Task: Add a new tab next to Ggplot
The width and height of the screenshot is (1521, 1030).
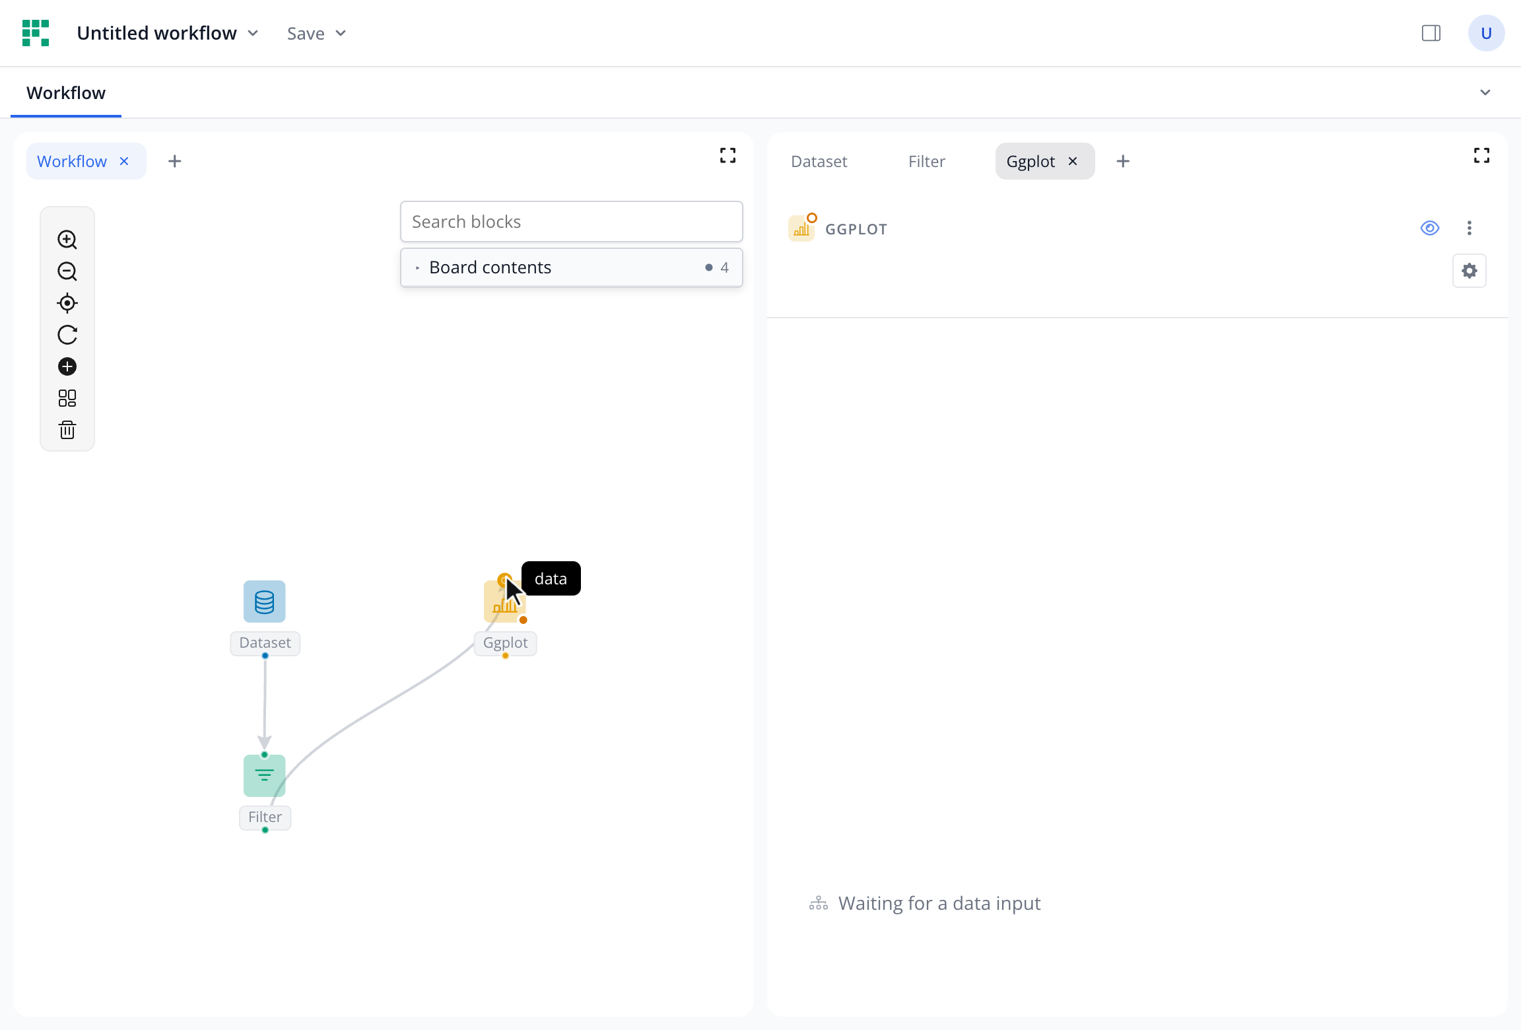Action: [x=1123, y=161]
